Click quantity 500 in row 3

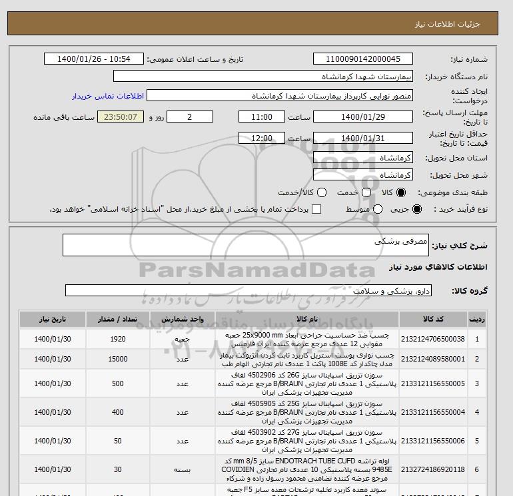pos(118,383)
